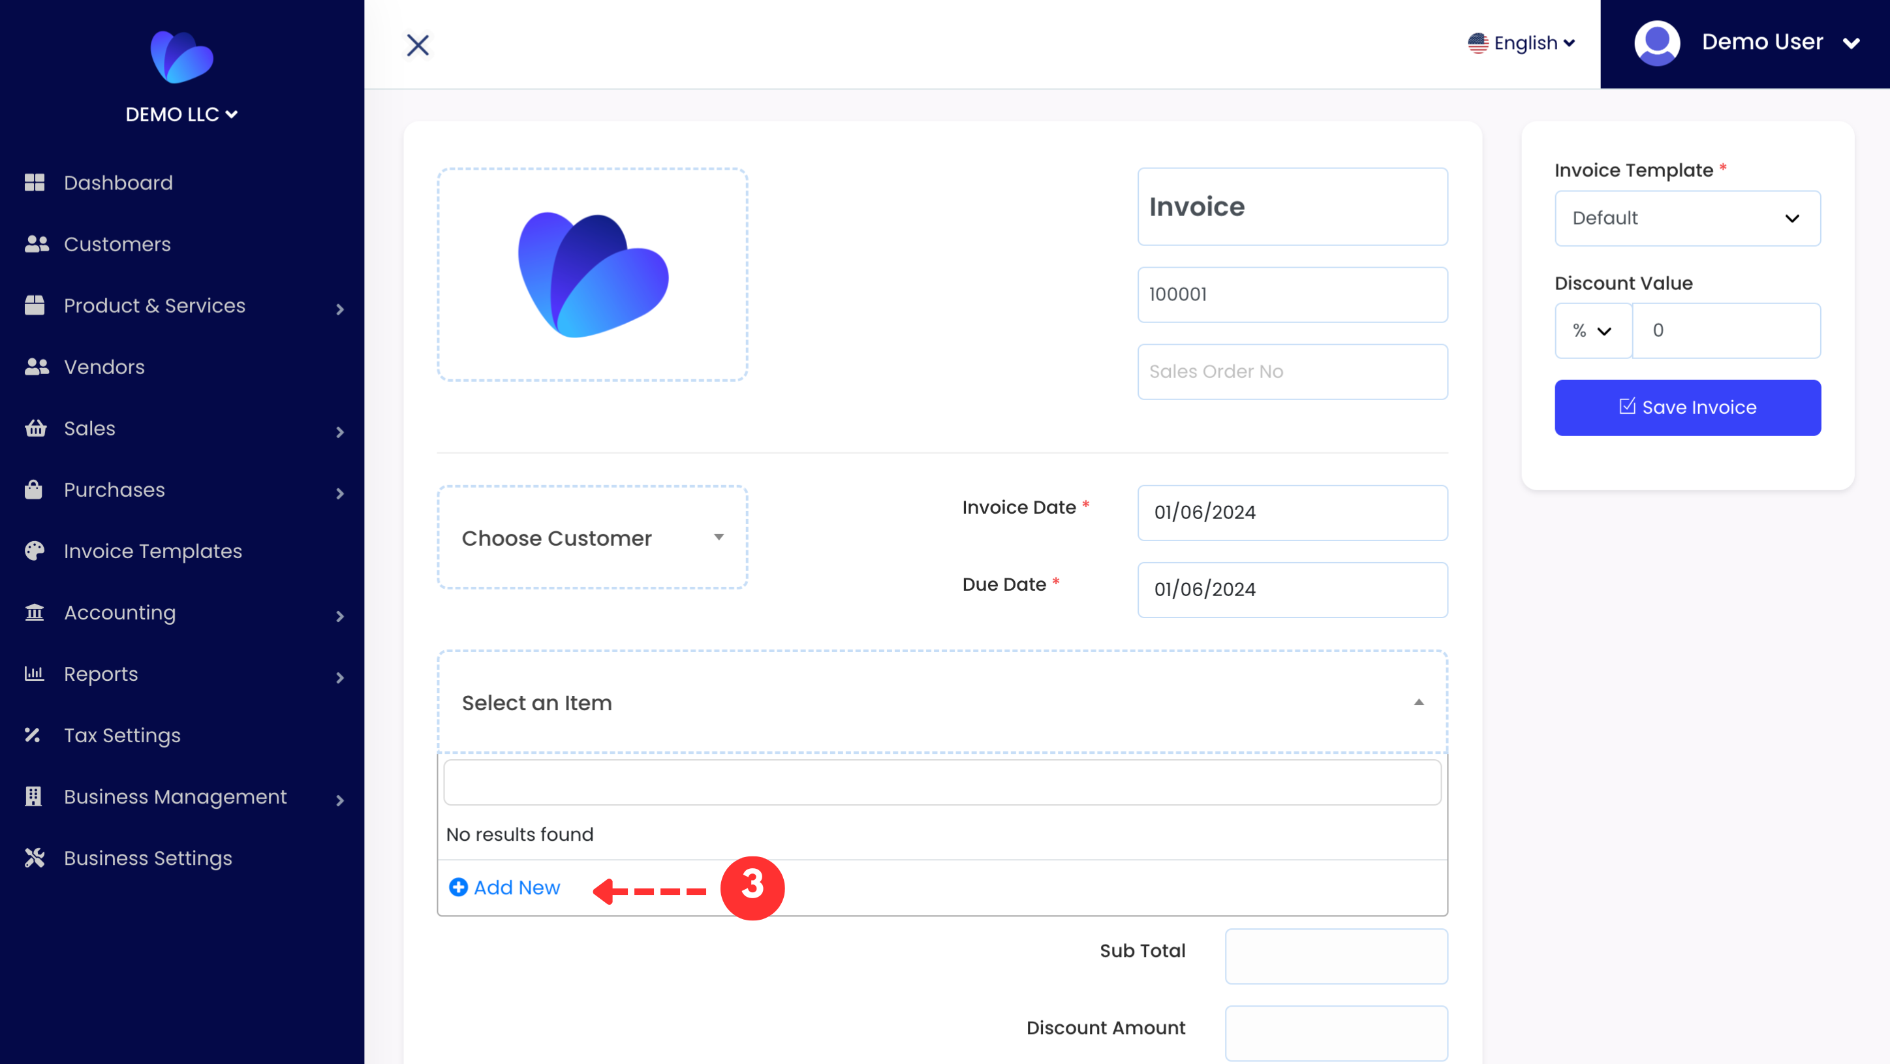Open Tax Settings in the sidebar
This screenshot has height=1064, width=1890.
click(122, 735)
